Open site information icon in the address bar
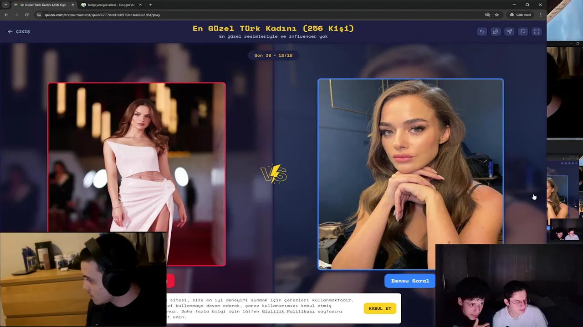583x327 pixels. (39, 15)
